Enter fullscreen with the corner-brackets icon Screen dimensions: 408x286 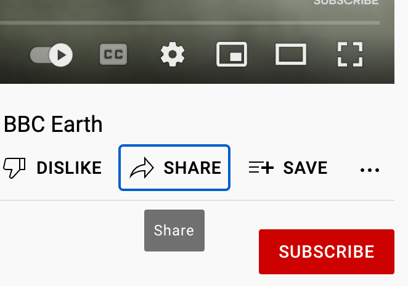(x=350, y=54)
